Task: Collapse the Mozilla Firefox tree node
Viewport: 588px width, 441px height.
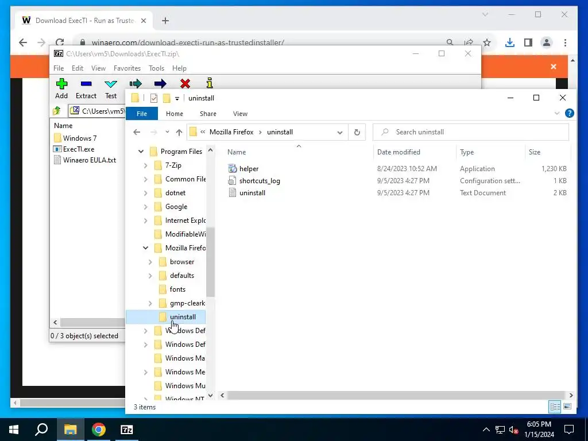Action: pos(145,248)
